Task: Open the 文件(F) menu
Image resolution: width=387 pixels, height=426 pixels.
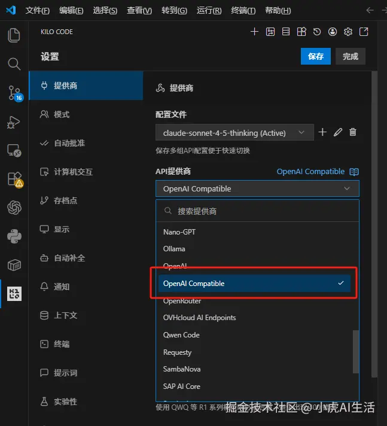Action: click(x=38, y=11)
